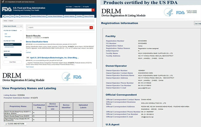Collapse the Filter by Format section

point(21,31)
